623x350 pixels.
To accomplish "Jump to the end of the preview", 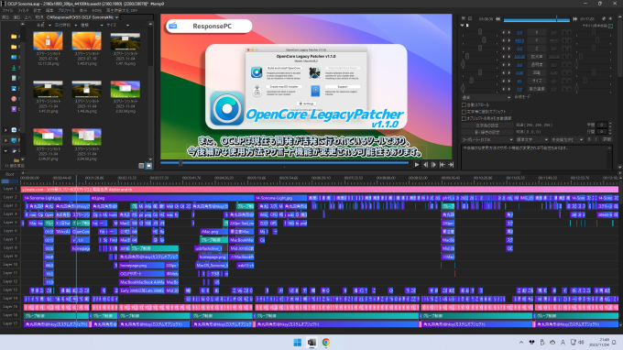I will (x=451, y=165).
